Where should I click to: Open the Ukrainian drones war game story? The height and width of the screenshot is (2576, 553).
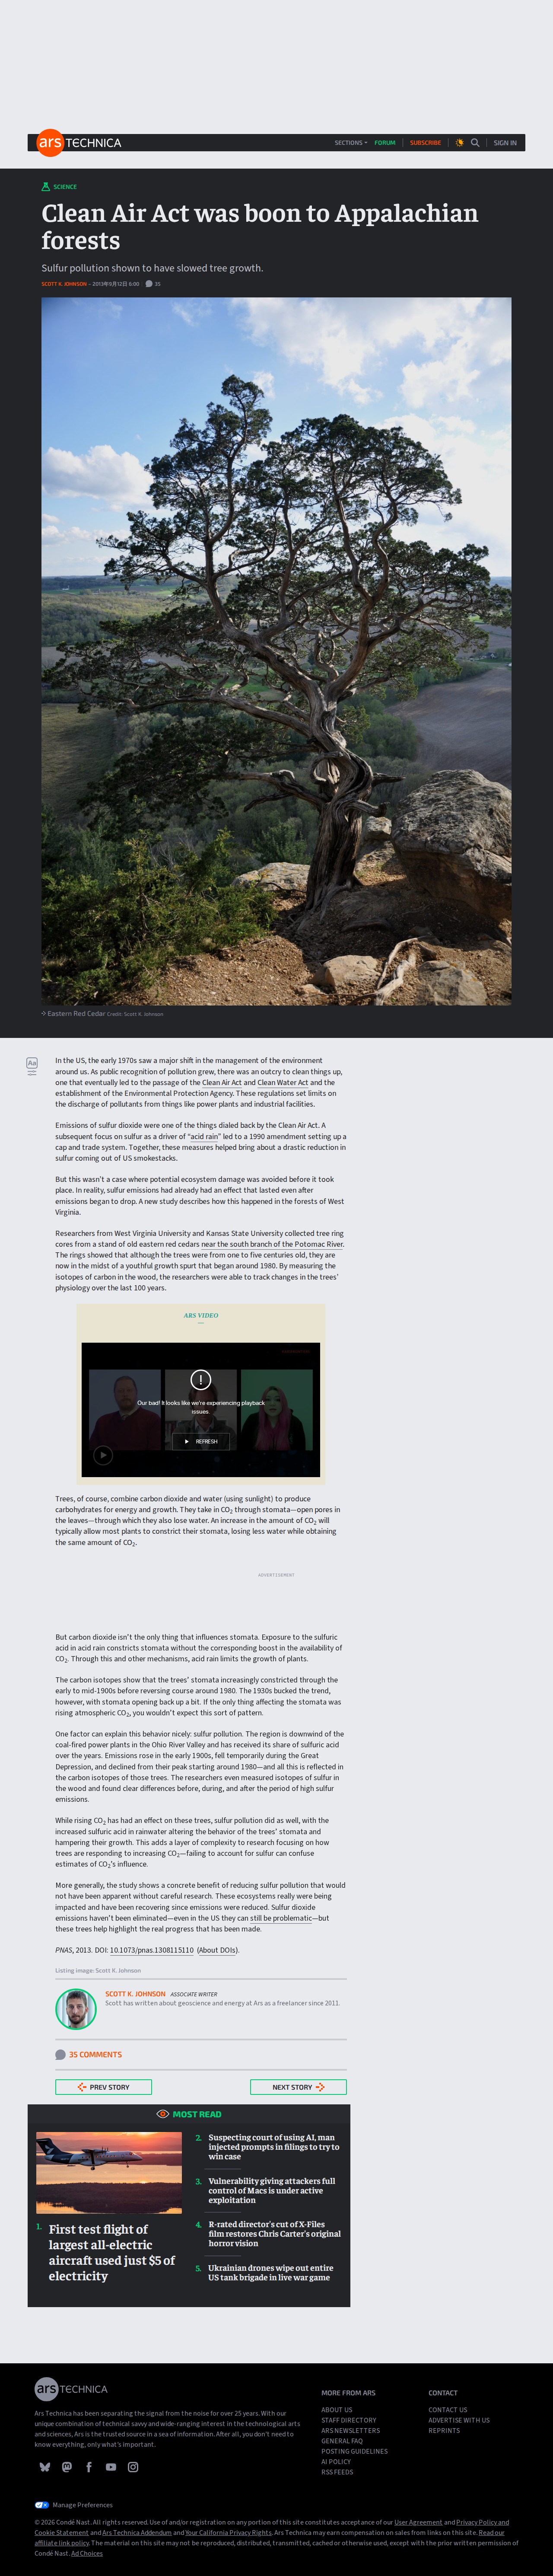point(271,2273)
